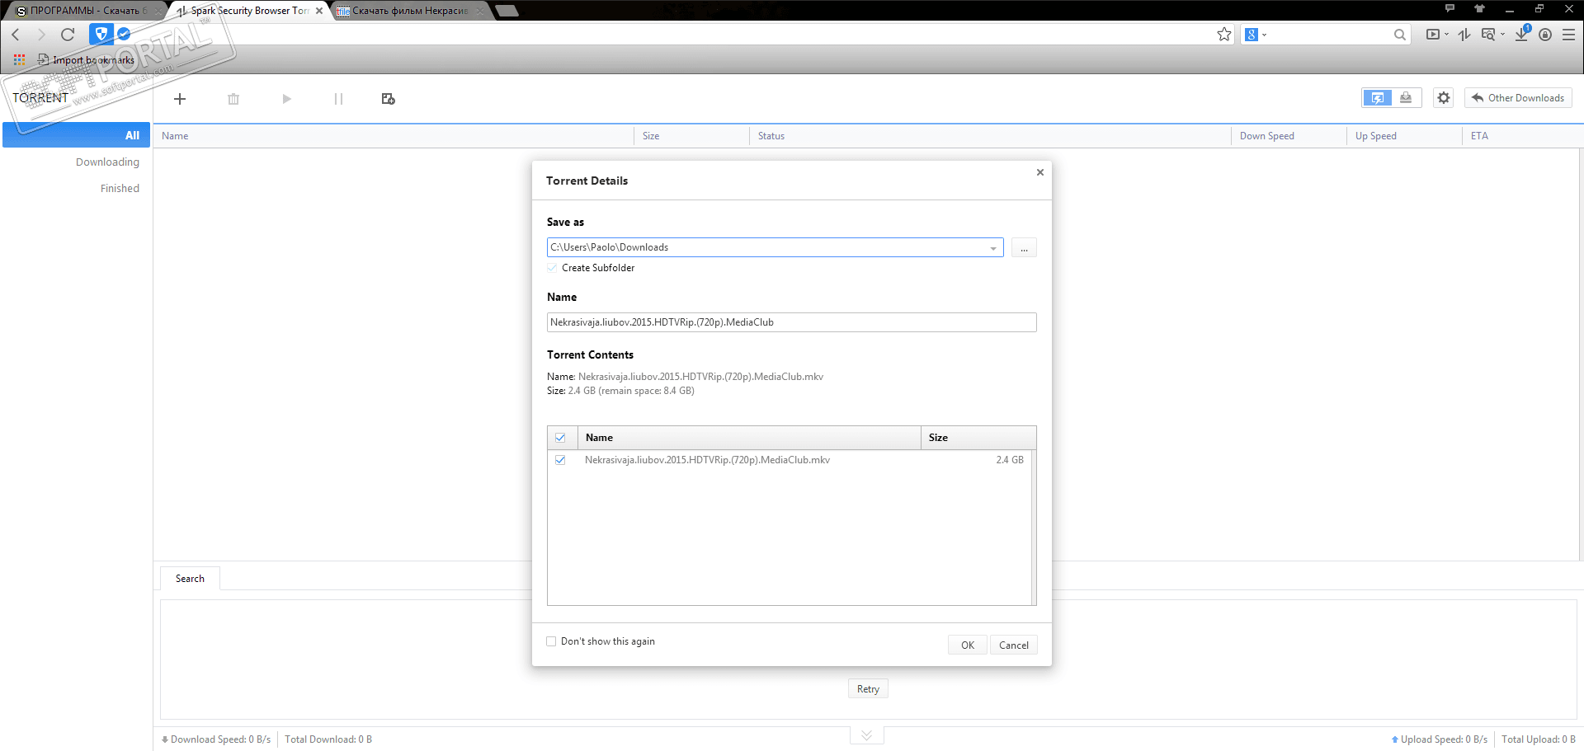Switch to the Скачать фильм tab
The height and width of the screenshot is (751, 1584).
[x=410, y=11]
